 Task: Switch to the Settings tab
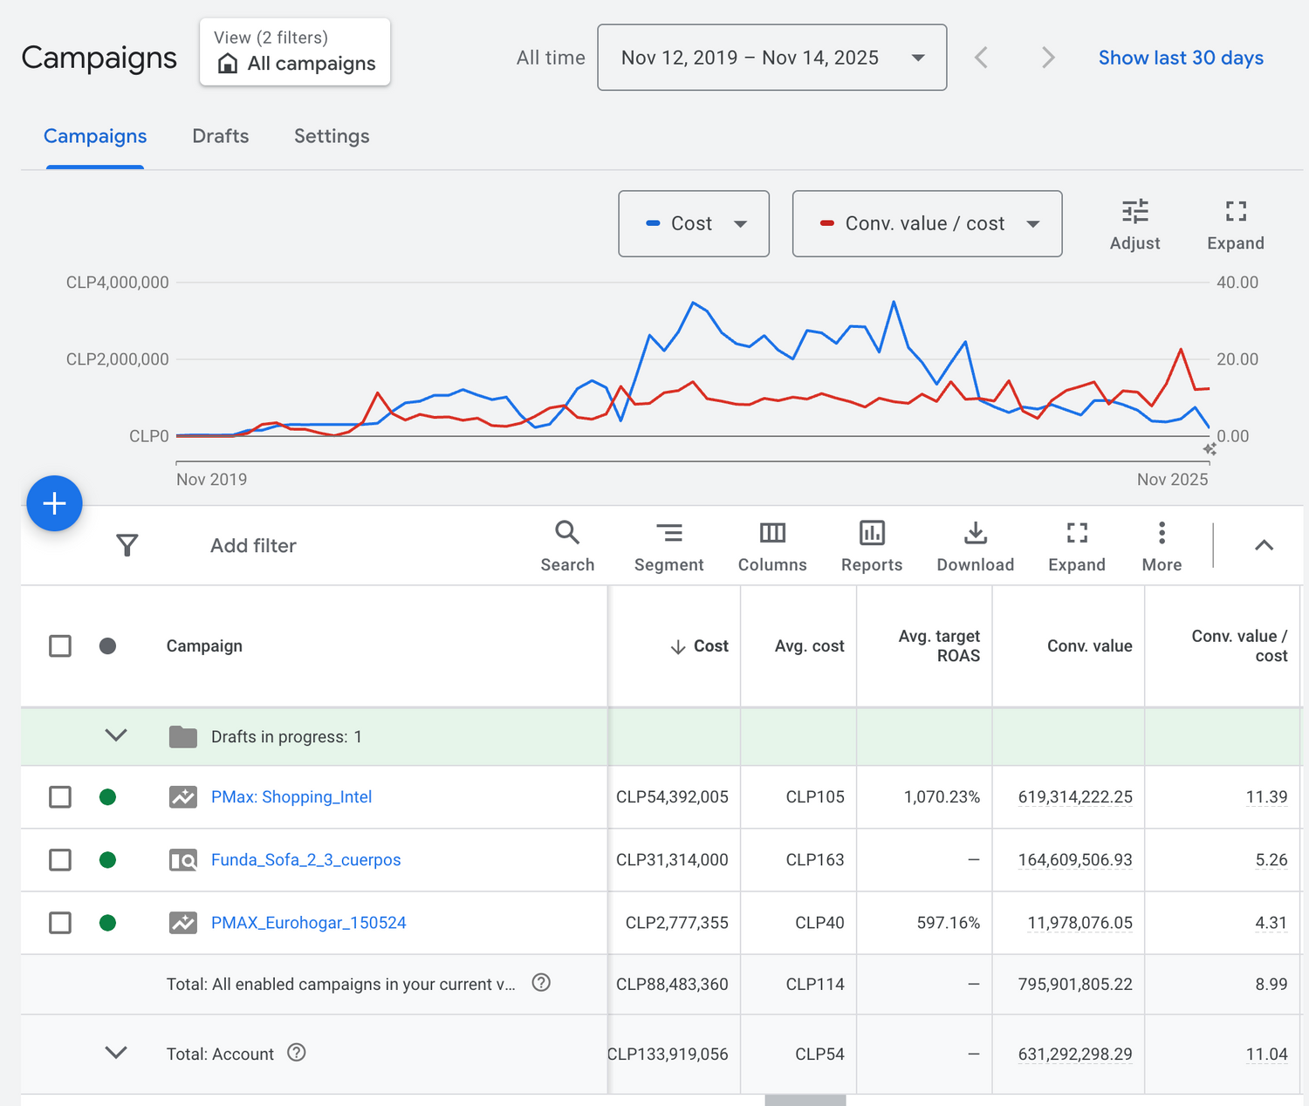[x=332, y=136]
